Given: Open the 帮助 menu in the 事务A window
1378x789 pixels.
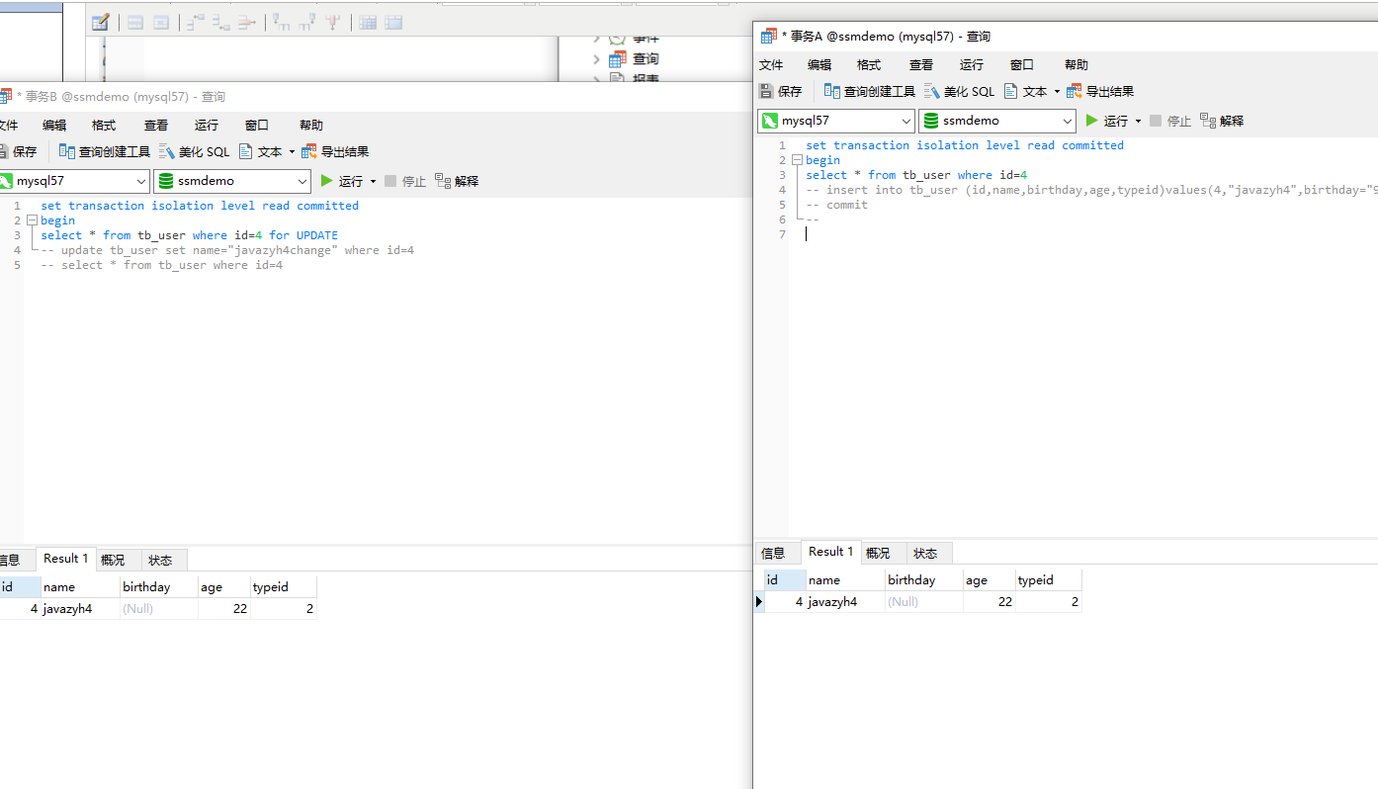Looking at the screenshot, I should coord(1077,64).
